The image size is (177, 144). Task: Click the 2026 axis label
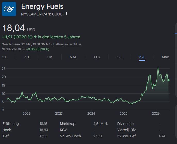[156, 113]
